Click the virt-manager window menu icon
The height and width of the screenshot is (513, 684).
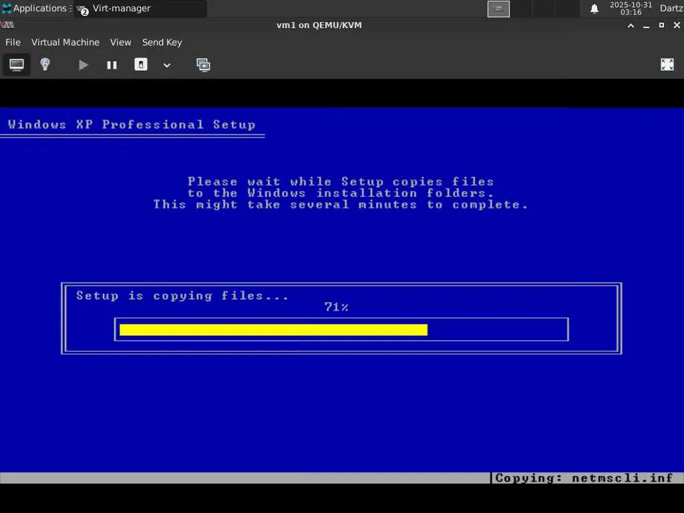(7, 25)
